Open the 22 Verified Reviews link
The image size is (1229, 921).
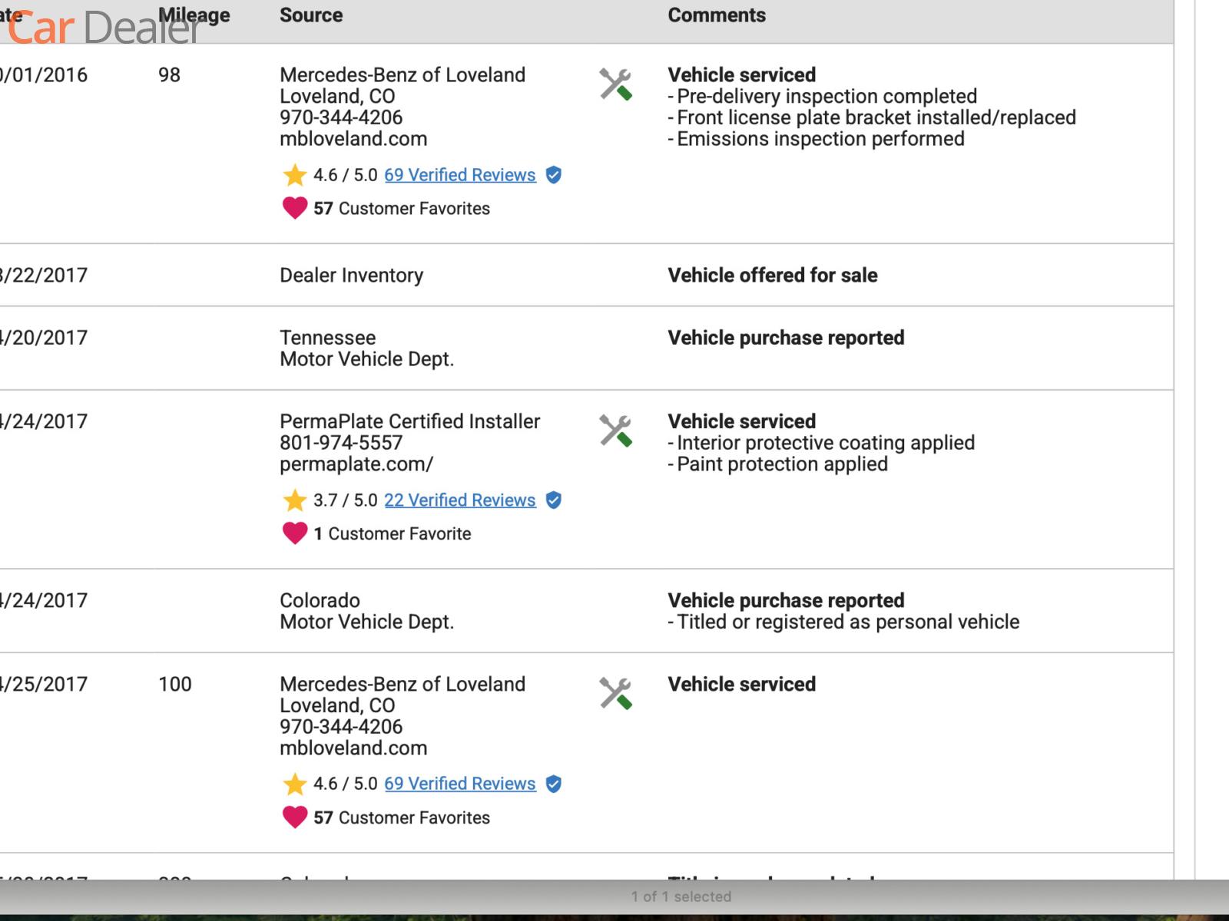click(459, 500)
